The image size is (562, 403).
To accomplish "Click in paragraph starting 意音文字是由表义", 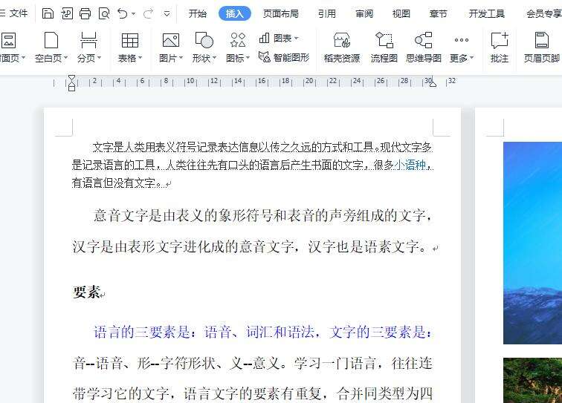I will click(262, 216).
